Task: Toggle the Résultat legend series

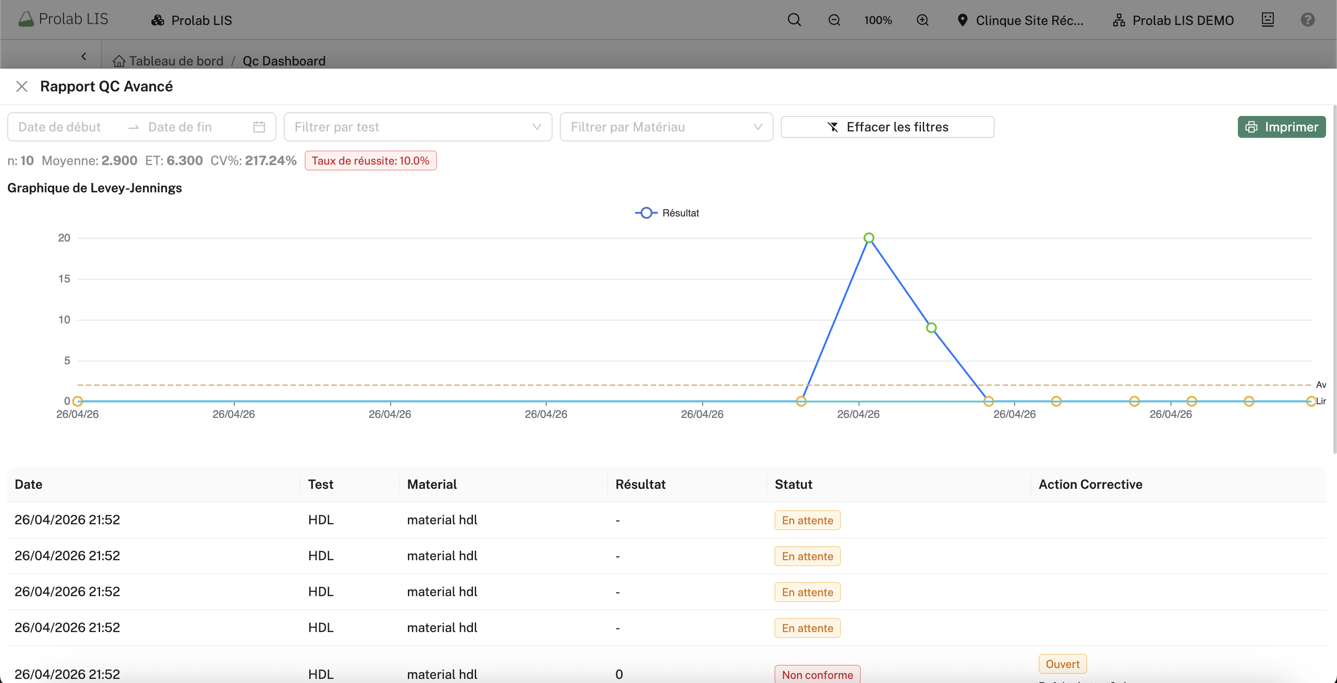Action: 667,213
